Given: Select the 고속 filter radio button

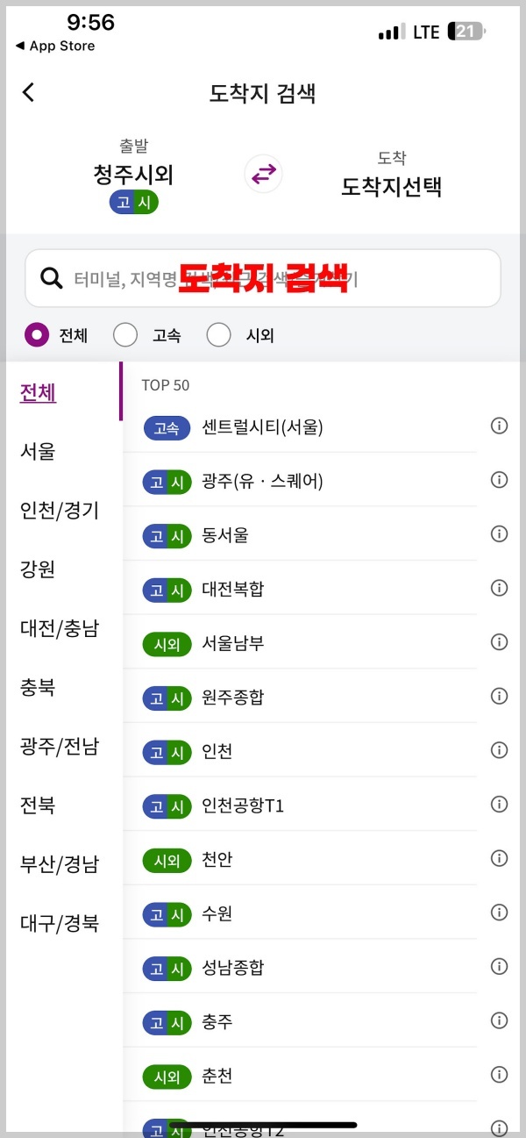Looking at the screenshot, I should (124, 334).
